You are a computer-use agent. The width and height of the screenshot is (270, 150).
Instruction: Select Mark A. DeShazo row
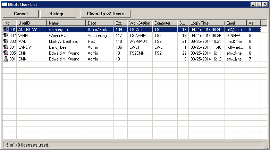pos(66,41)
